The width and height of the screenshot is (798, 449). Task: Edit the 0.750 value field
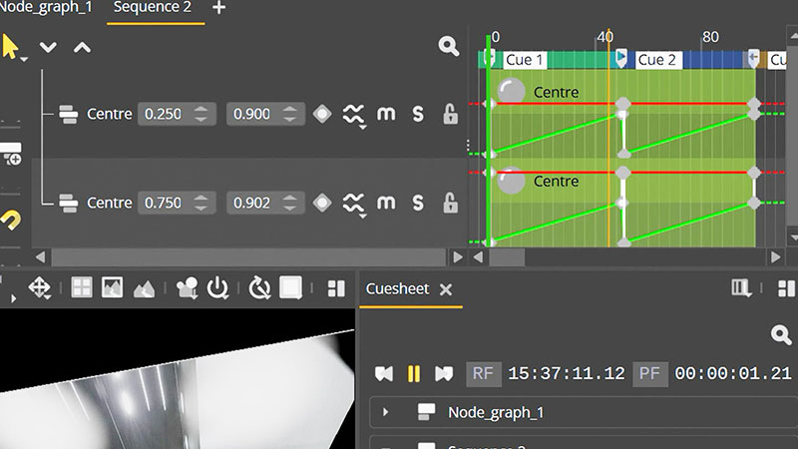click(177, 204)
